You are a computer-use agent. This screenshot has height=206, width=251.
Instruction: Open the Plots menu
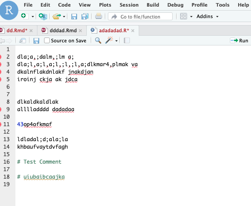105,5
